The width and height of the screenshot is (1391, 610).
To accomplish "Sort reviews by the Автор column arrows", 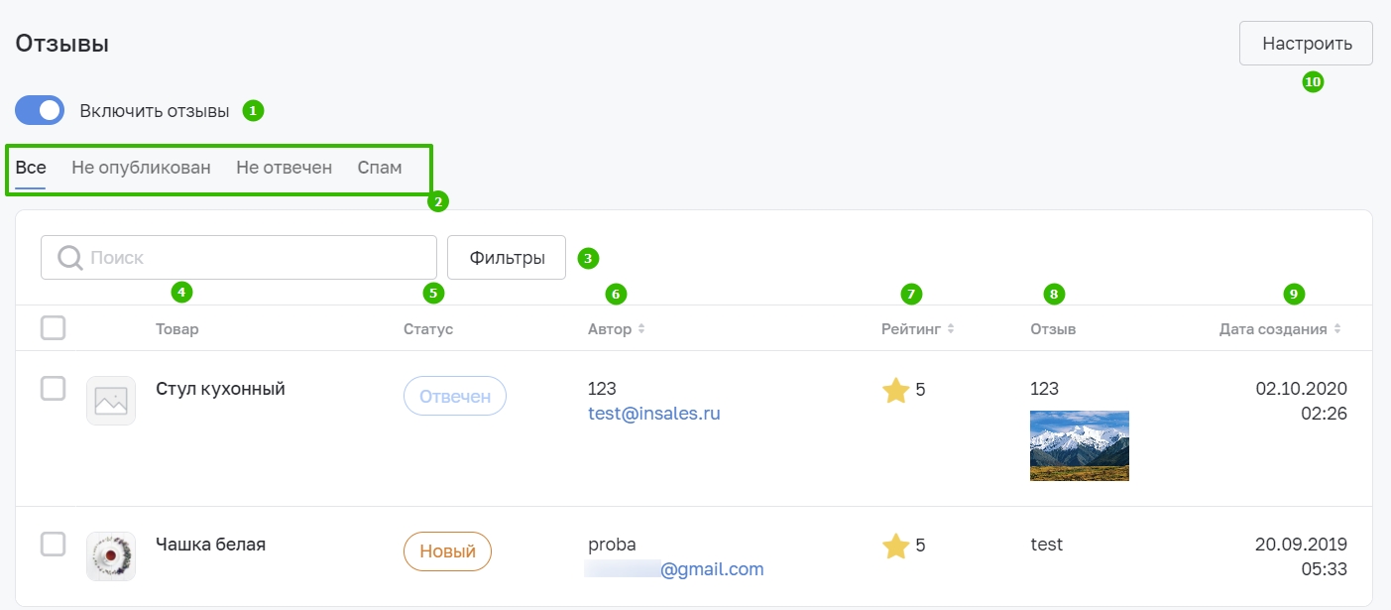I will tap(641, 329).
